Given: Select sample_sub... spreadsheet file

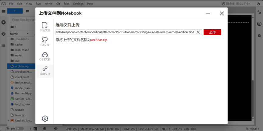Looking at the screenshot, I should tap(21, 99).
